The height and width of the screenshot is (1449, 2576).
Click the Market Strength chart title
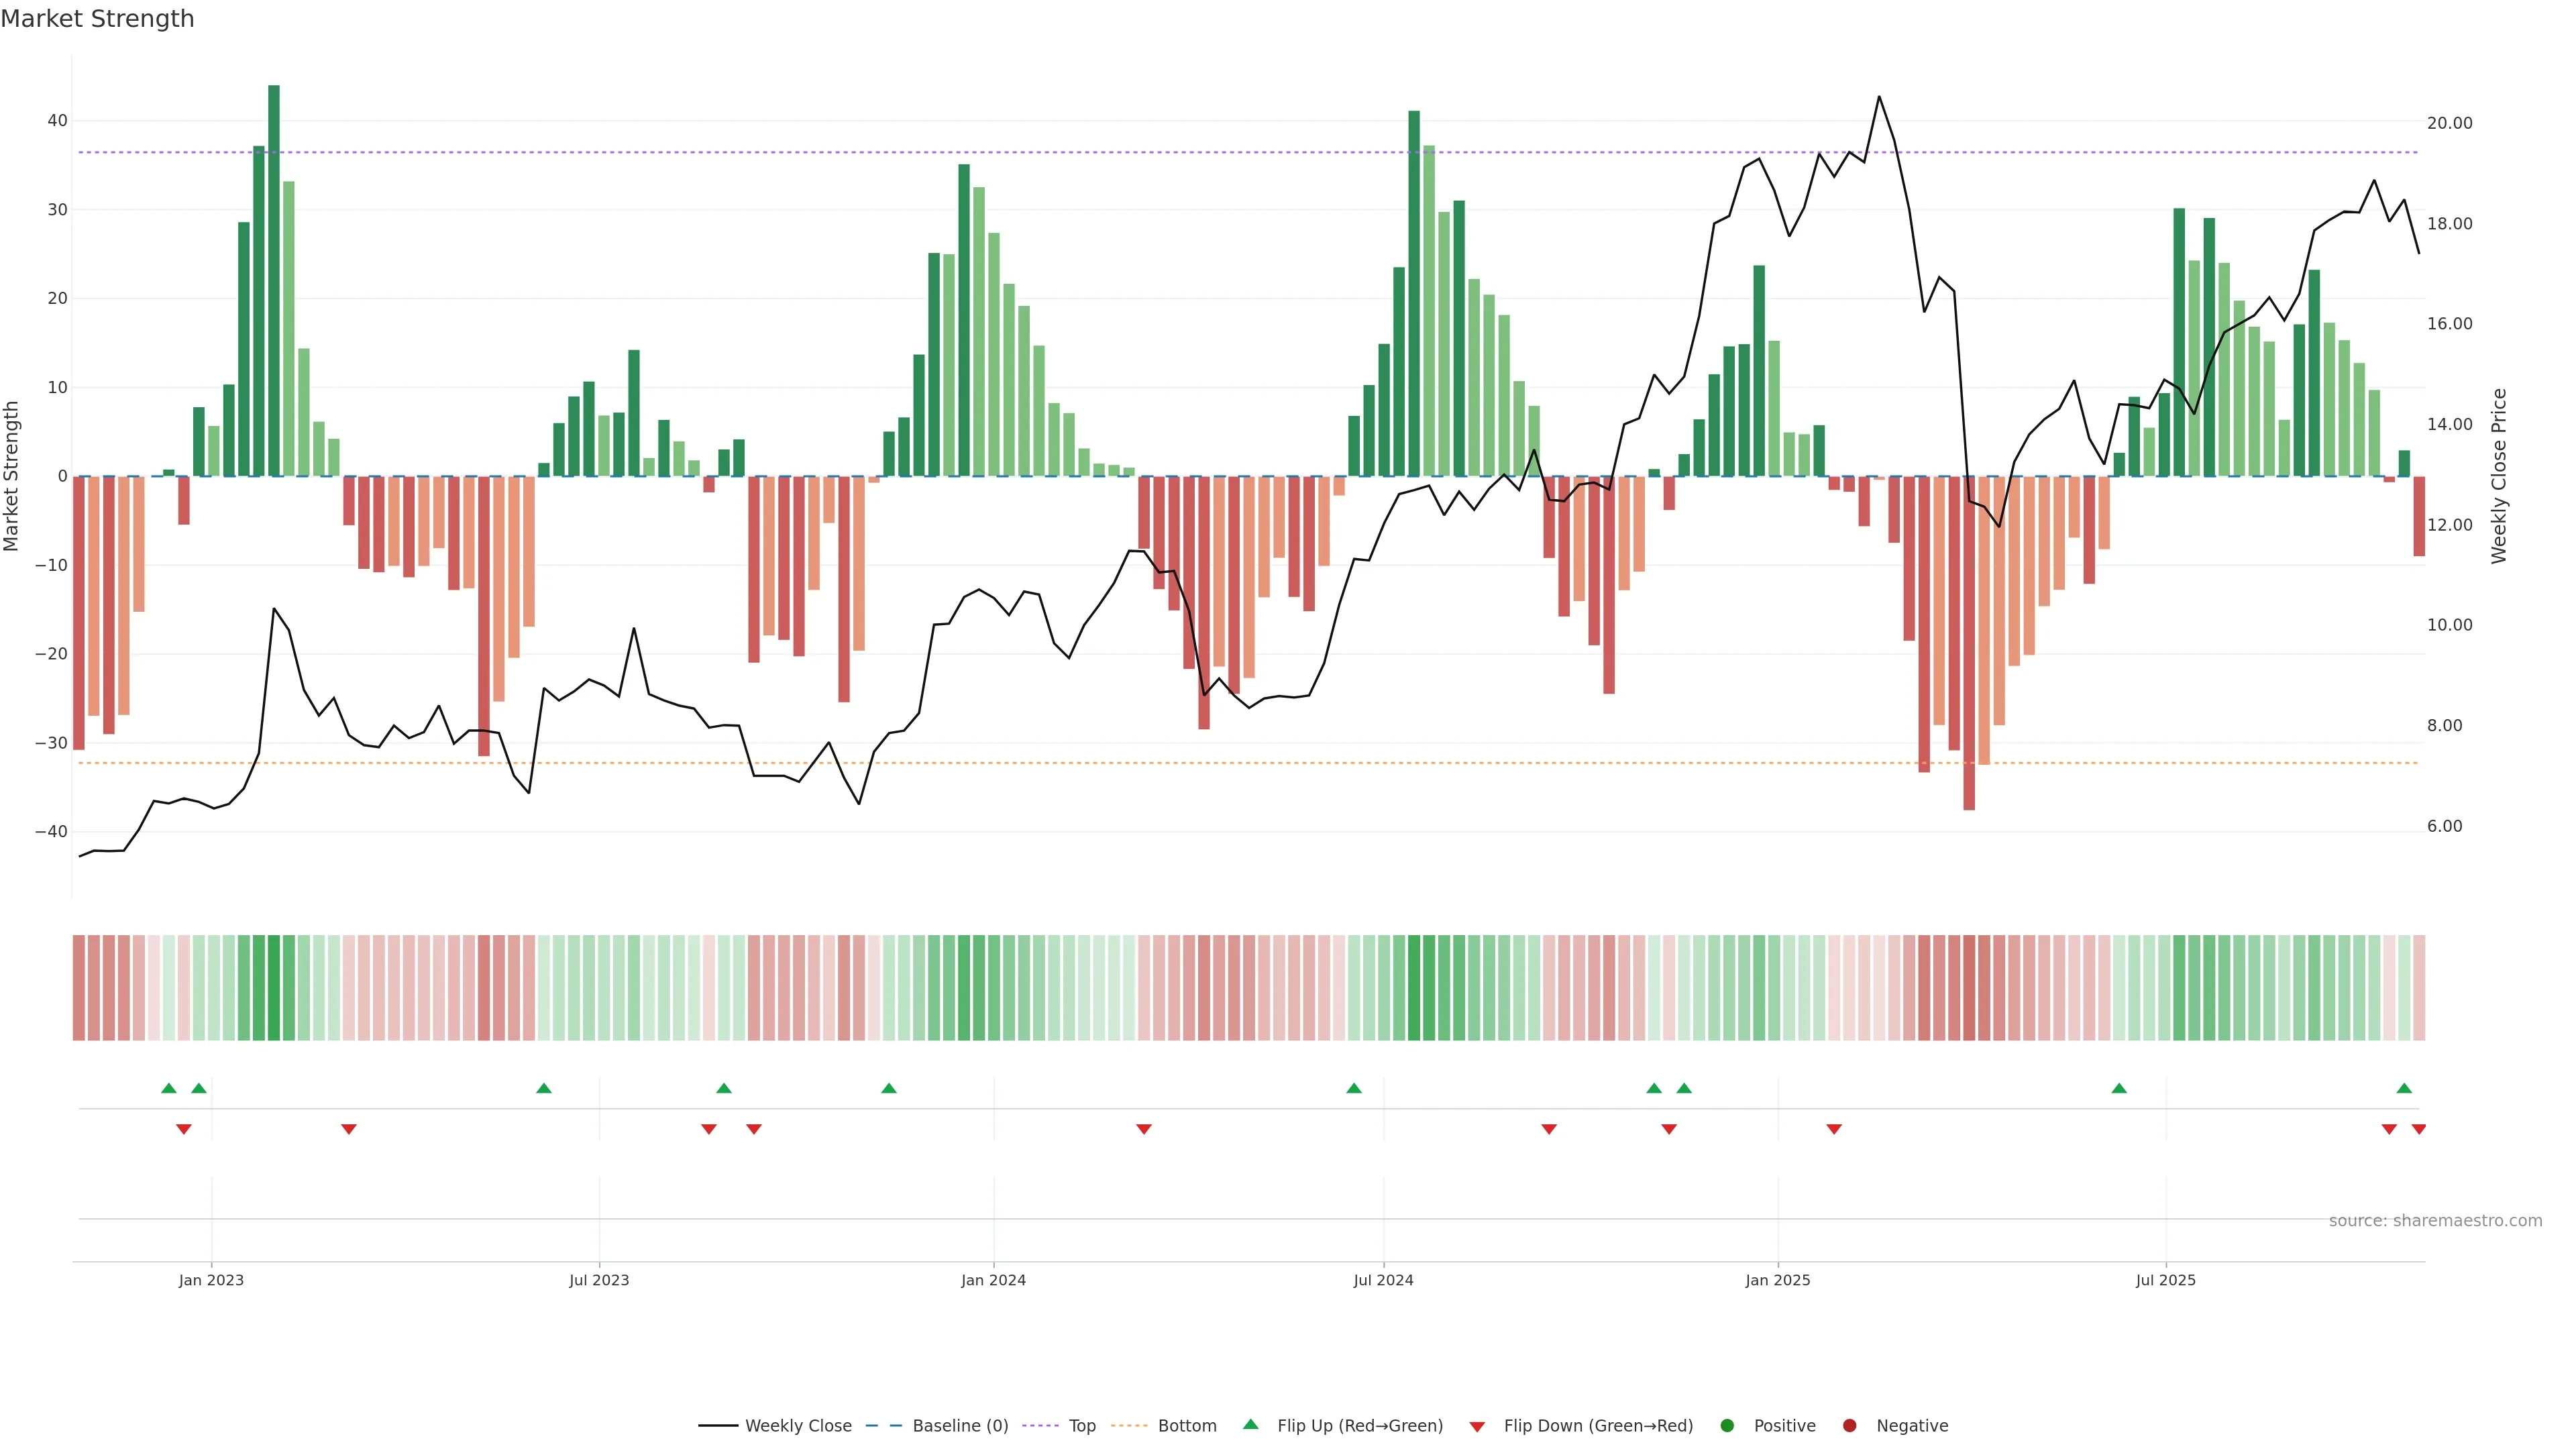97,19
